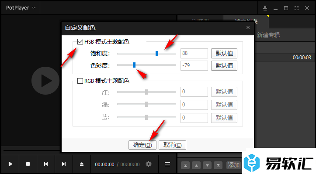Click the total duration 00:00:00 display

point(130,164)
